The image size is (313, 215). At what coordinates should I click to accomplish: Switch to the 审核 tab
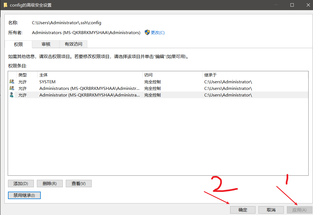point(45,44)
